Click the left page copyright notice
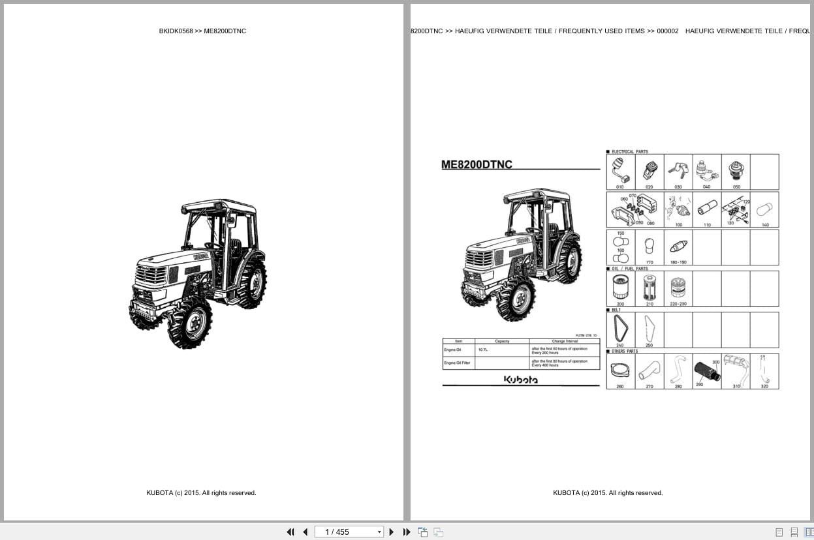814x540 pixels. coord(201,493)
